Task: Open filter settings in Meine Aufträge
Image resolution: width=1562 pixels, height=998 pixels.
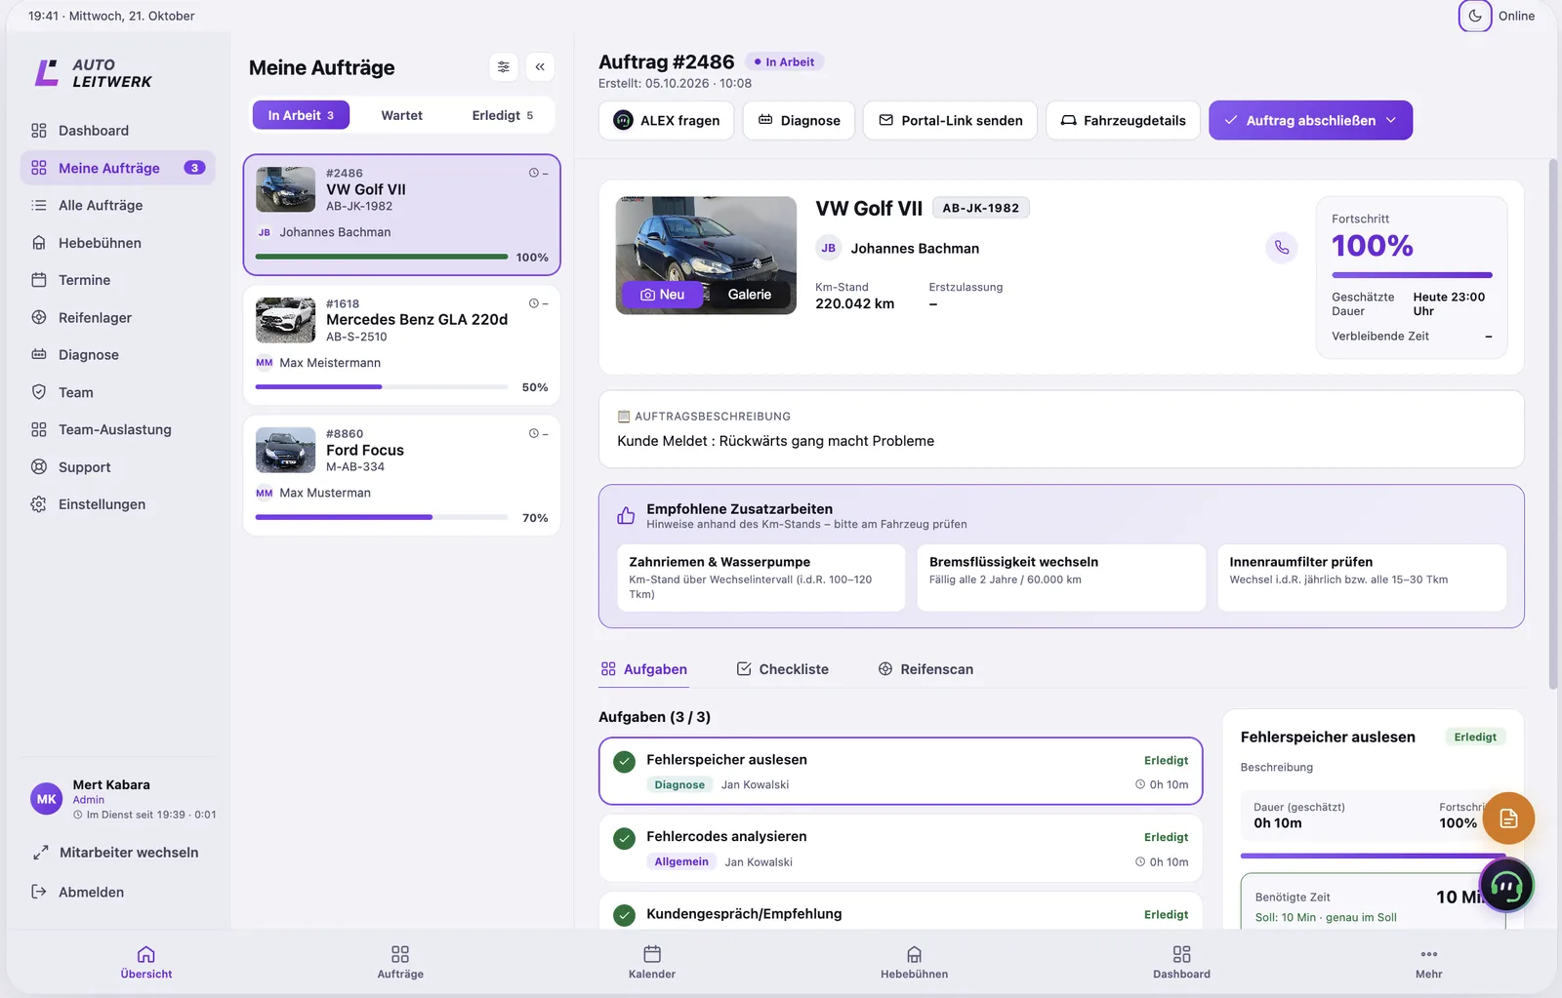Action: tap(503, 67)
